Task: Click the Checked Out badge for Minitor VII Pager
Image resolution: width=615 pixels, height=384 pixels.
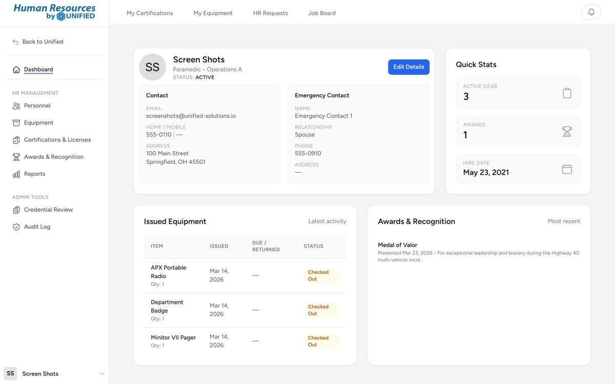Action: pos(321,342)
